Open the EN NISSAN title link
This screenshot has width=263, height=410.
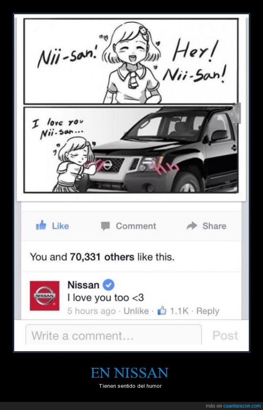point(129,373)
